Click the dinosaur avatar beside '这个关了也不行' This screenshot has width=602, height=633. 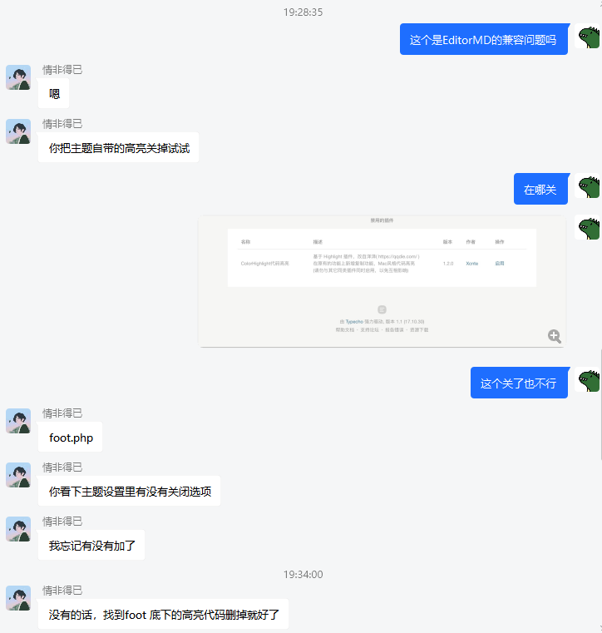[x=588, y=380]
